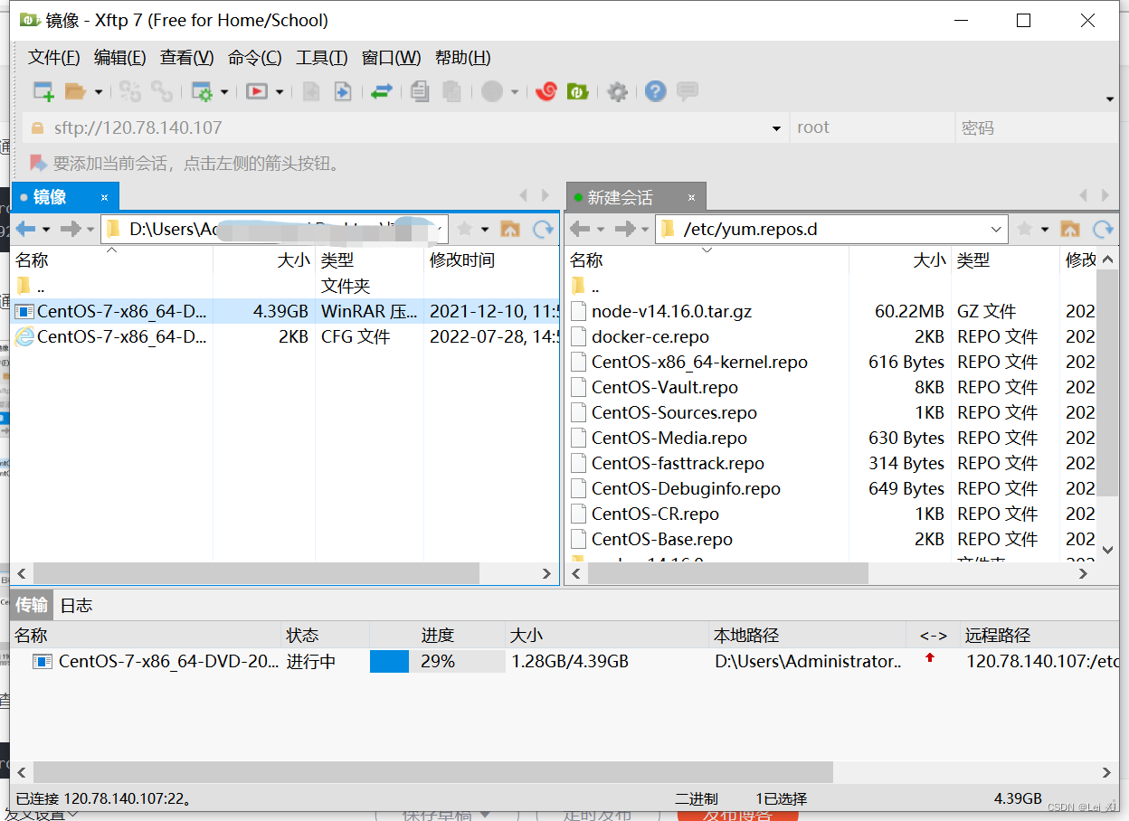The width and height of the screenshot is (1129, 821).
Task: Click the blue help question-mark icon
Action: click(656, 91)
